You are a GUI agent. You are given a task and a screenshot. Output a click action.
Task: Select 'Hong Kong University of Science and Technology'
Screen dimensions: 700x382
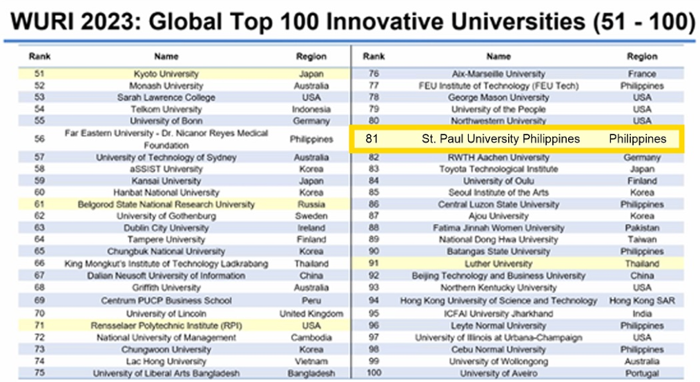[x=498, y=301]
